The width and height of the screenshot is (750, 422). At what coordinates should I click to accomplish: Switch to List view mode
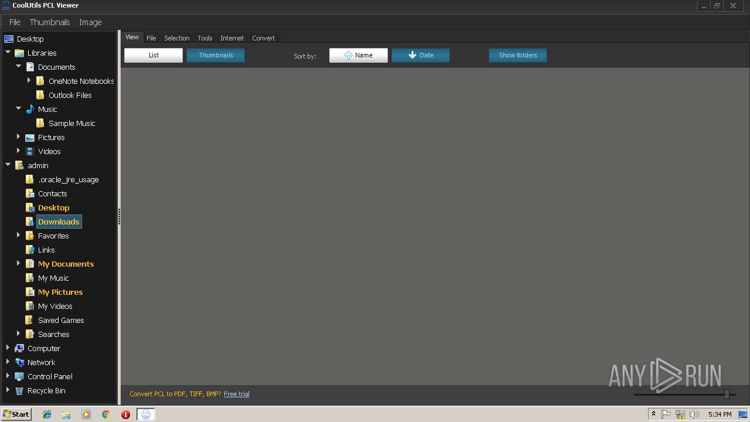click(x=154, y=55)
